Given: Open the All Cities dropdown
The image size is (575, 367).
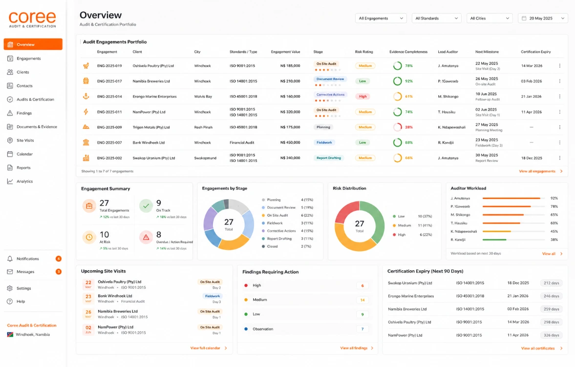Looking at the screenshot, I should click(490, 19).
